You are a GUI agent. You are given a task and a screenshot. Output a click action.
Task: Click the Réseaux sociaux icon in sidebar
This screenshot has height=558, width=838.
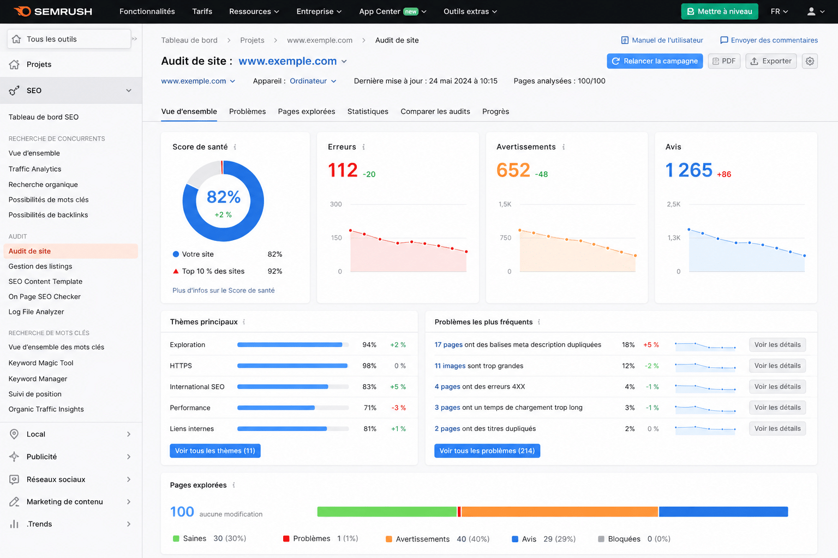pos(15,480)
